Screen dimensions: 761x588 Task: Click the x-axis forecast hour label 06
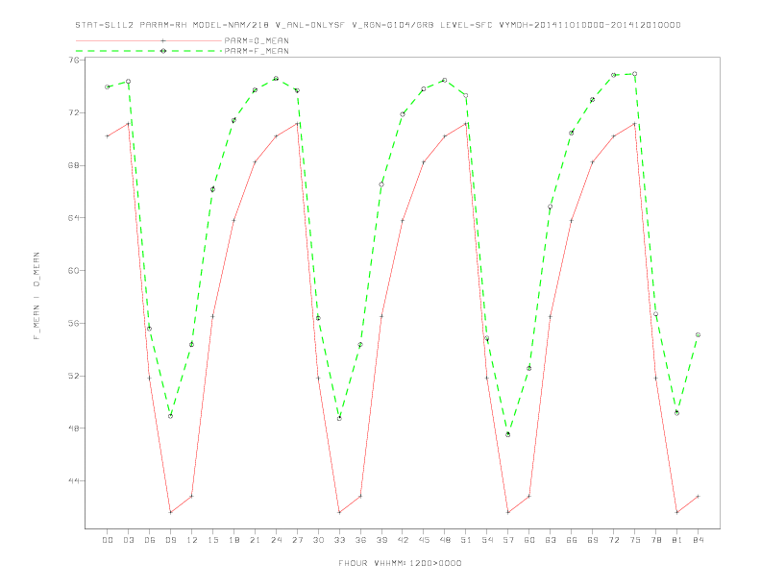click(x=150, y=540)
